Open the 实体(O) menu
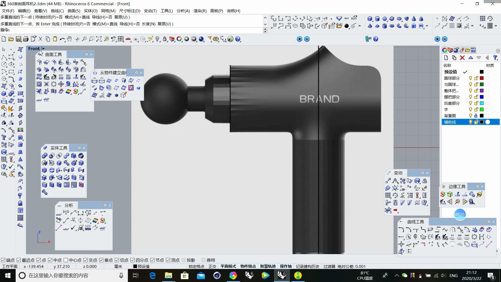 (x=91, y=11)
